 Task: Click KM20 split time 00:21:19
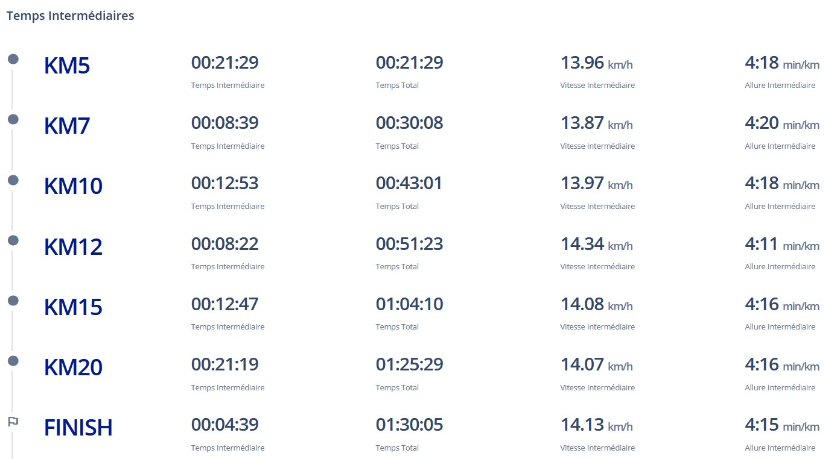click(x=224, y=364)
